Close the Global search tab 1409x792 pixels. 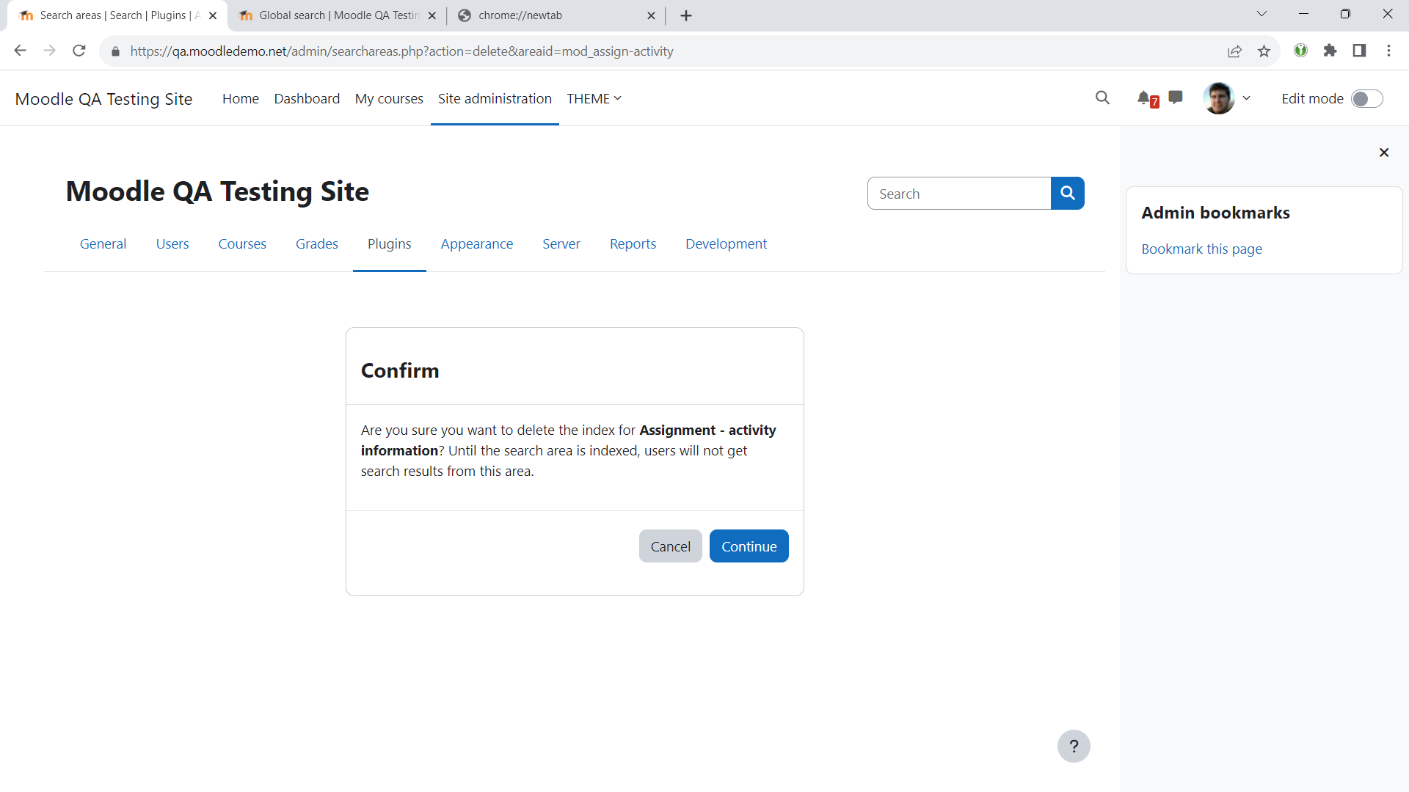(x=432, y=15)
